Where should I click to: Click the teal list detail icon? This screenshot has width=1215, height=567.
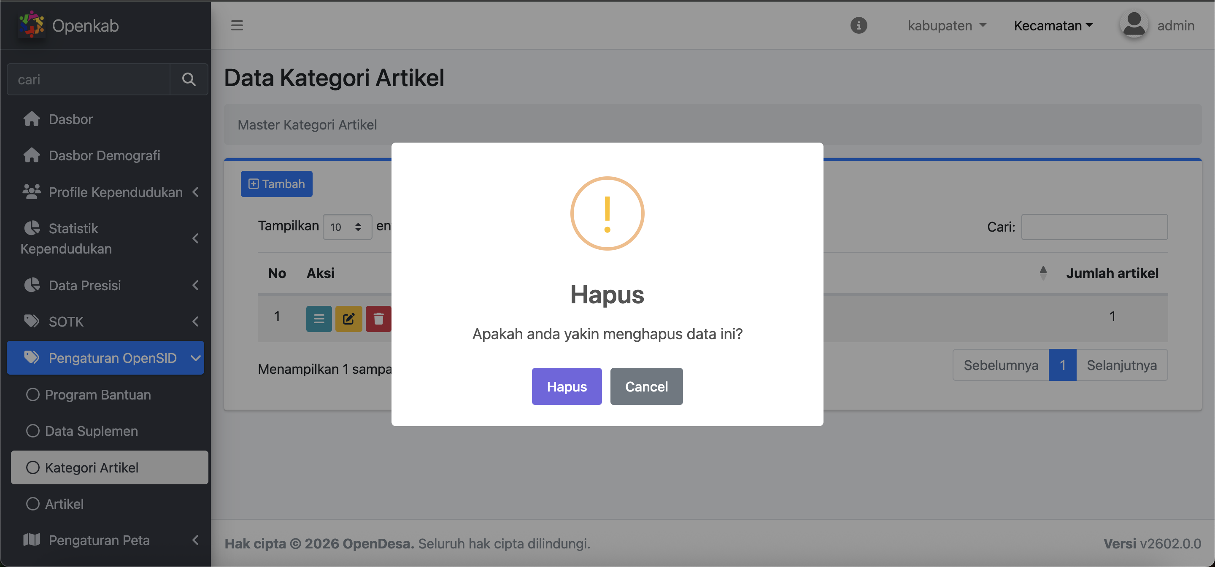[319, 319]
